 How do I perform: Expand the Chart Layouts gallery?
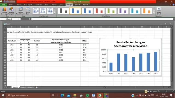click(x=55, y=13)
